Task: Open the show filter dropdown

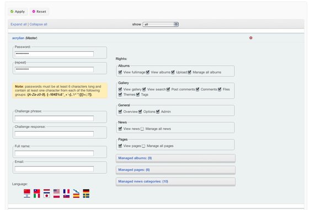Action: (161, 24)
